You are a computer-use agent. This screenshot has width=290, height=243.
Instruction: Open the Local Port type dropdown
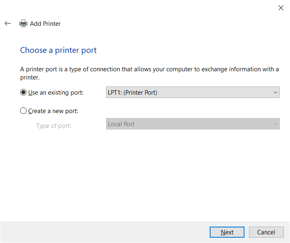click(x=193, y=124)
